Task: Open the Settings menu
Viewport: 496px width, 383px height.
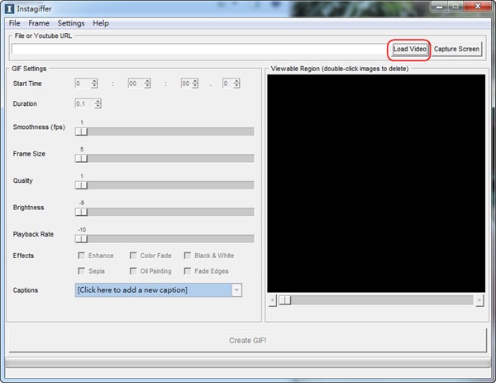Action: pos(71,23)
